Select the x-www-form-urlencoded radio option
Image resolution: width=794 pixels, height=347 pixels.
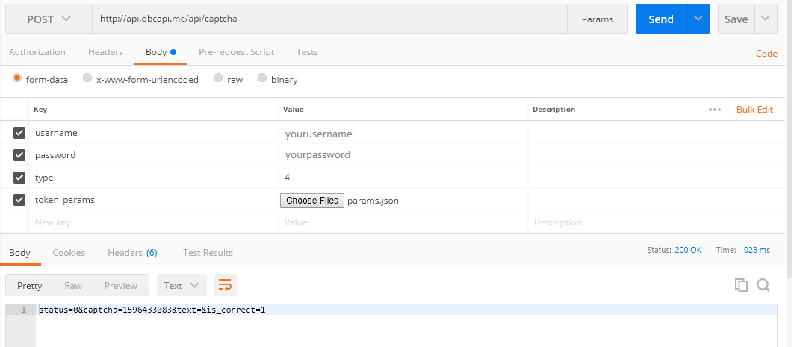pos(88,79)
